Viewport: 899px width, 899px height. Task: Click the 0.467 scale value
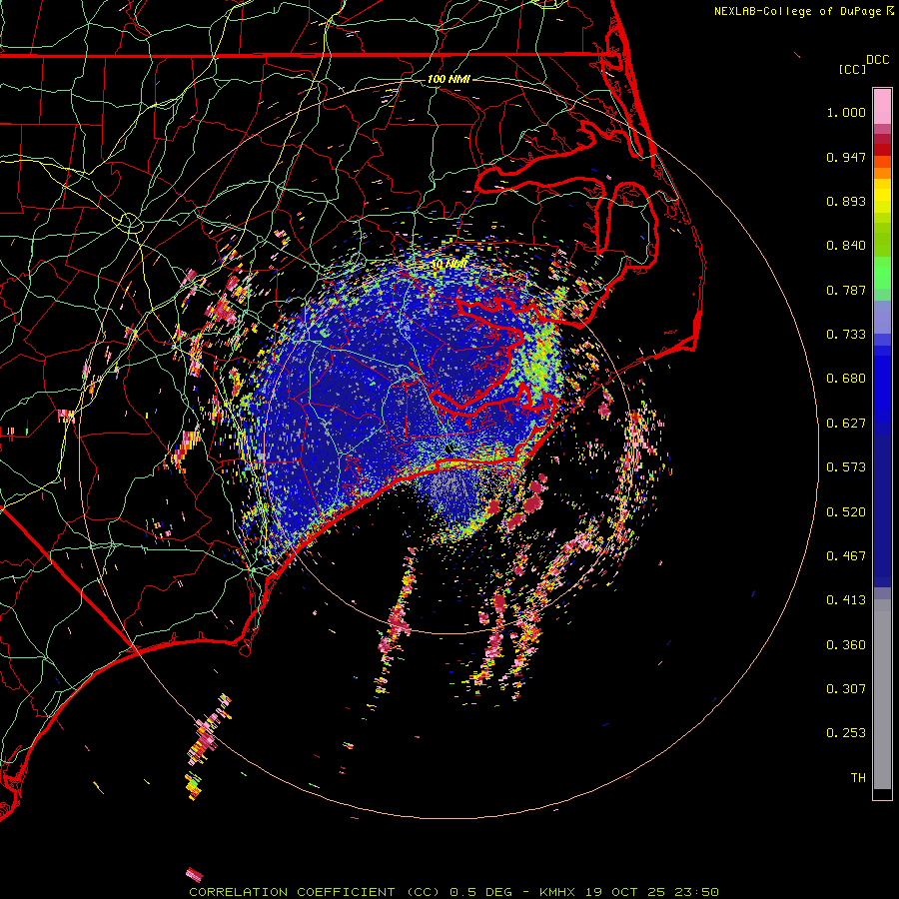click(x=846, y=556)
